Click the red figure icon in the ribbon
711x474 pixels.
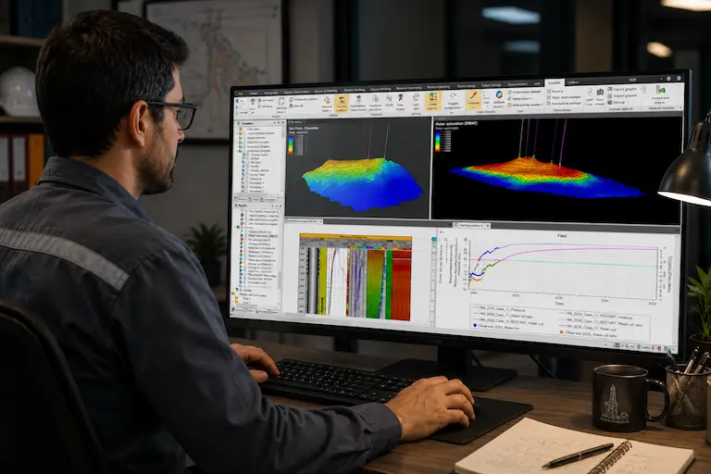pos(400,98)
